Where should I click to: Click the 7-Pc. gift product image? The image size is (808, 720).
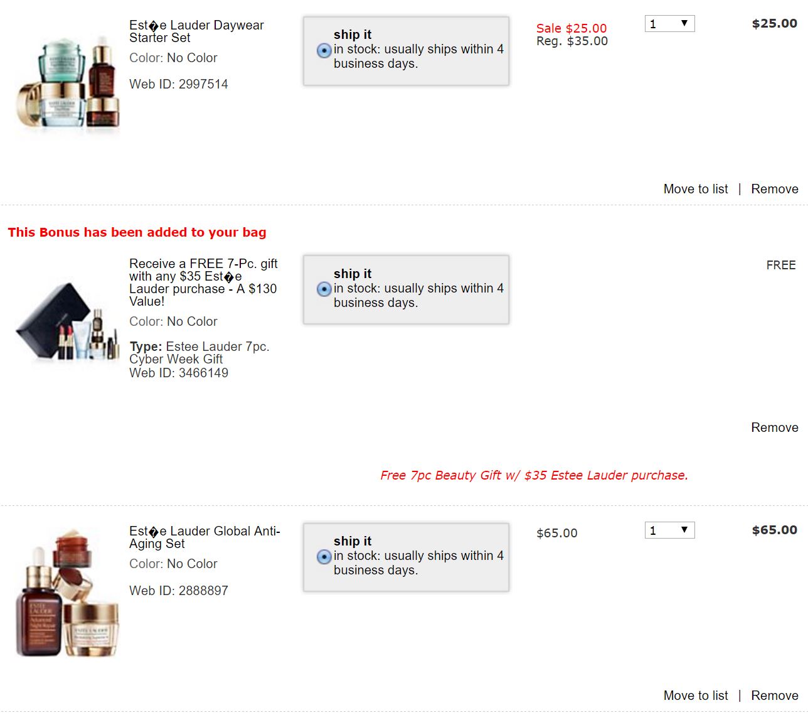[68, 322]
